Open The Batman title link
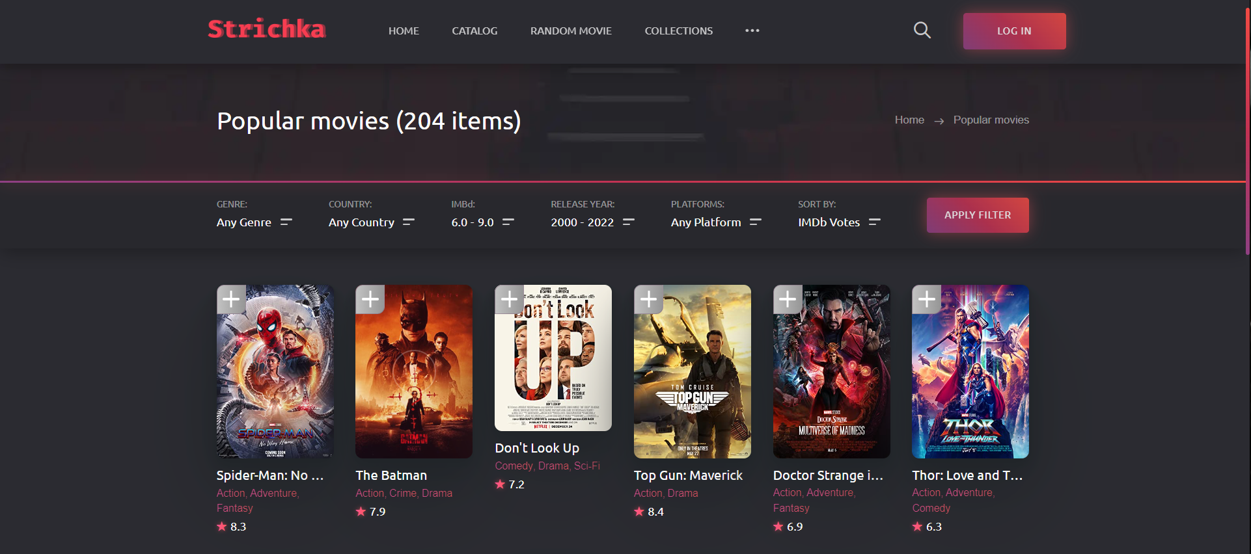Screen dimensions: 1251x554 (391, 475)
